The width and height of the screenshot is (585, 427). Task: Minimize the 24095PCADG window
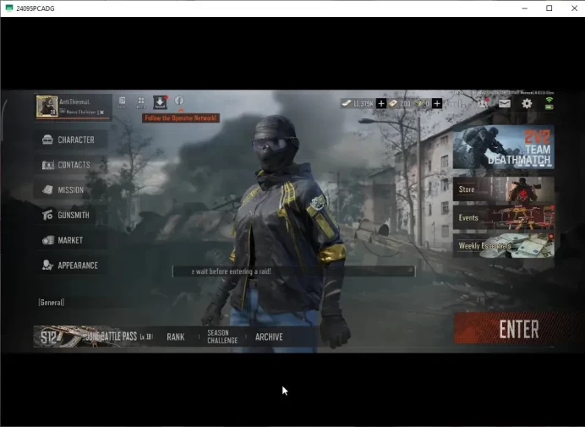pyautogui.click(x=525, y=8)
